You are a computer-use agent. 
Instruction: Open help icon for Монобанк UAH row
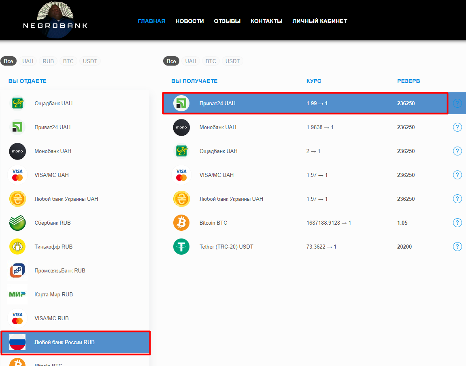457,127
